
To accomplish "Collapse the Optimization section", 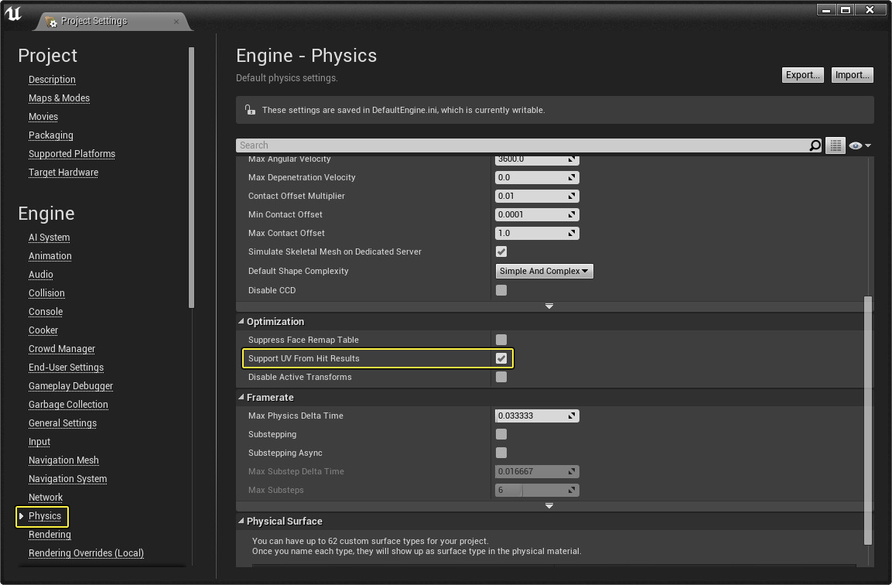I will click(x=241, y=322).
